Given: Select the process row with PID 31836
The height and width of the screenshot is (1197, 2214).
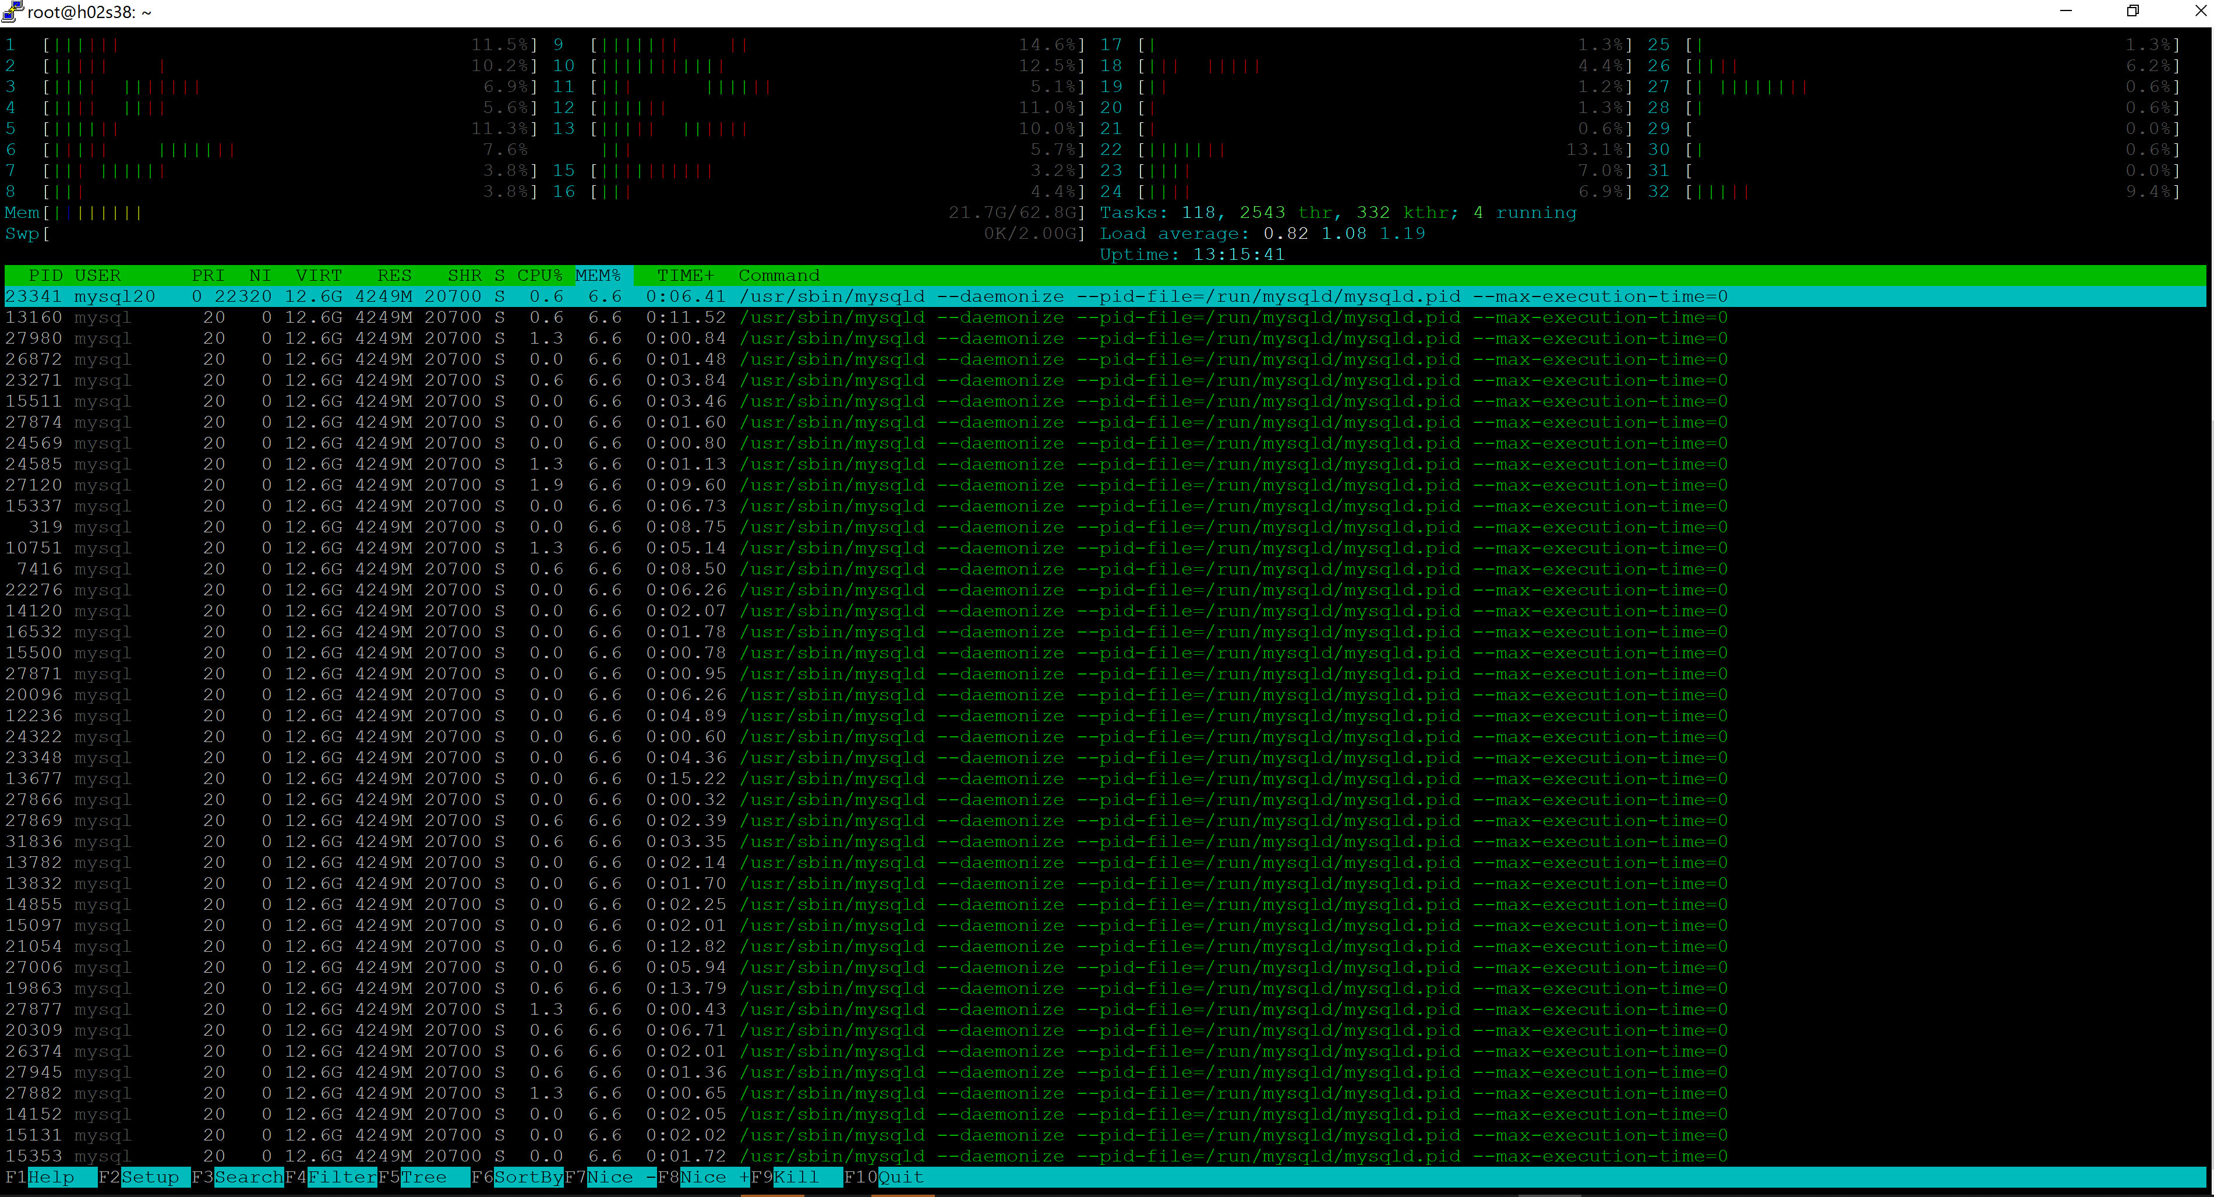Looking at the screenshot, I should tap(1106, 841).
